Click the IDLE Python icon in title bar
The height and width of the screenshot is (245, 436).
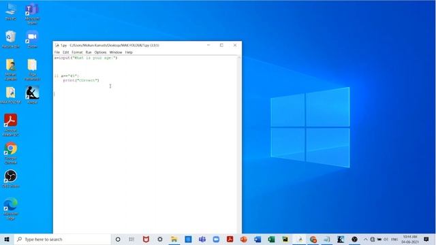[x=57, y=45]
